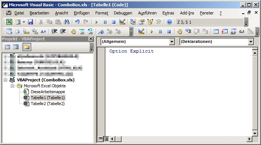
Task: Open toolbar options after the Z 3, S 1 field
Action: 246,22
